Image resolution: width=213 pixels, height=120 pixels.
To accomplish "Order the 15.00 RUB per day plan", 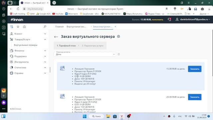I will click(x=195, y=69).
